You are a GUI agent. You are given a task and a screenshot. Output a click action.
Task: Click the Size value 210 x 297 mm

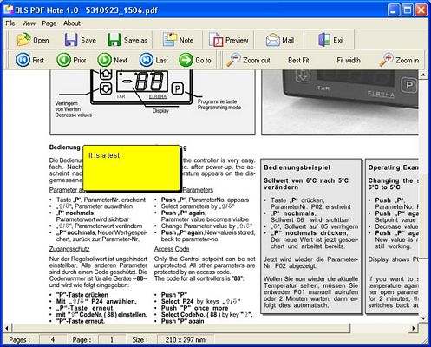pyautogui.click(x=186, y=340)
